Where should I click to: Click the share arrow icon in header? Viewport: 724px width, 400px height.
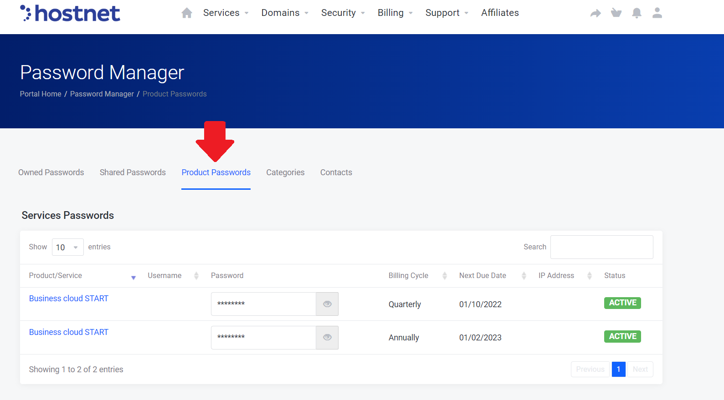coord(596,13)
